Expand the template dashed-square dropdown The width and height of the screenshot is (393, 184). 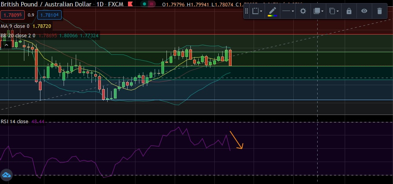coord(257,11)
